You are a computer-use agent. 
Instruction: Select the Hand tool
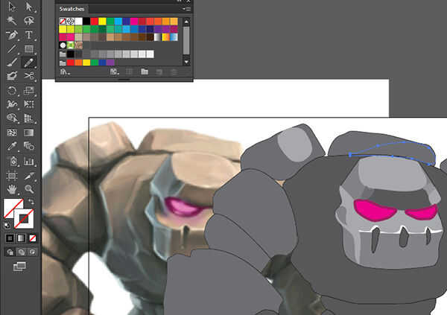point(12,188)
